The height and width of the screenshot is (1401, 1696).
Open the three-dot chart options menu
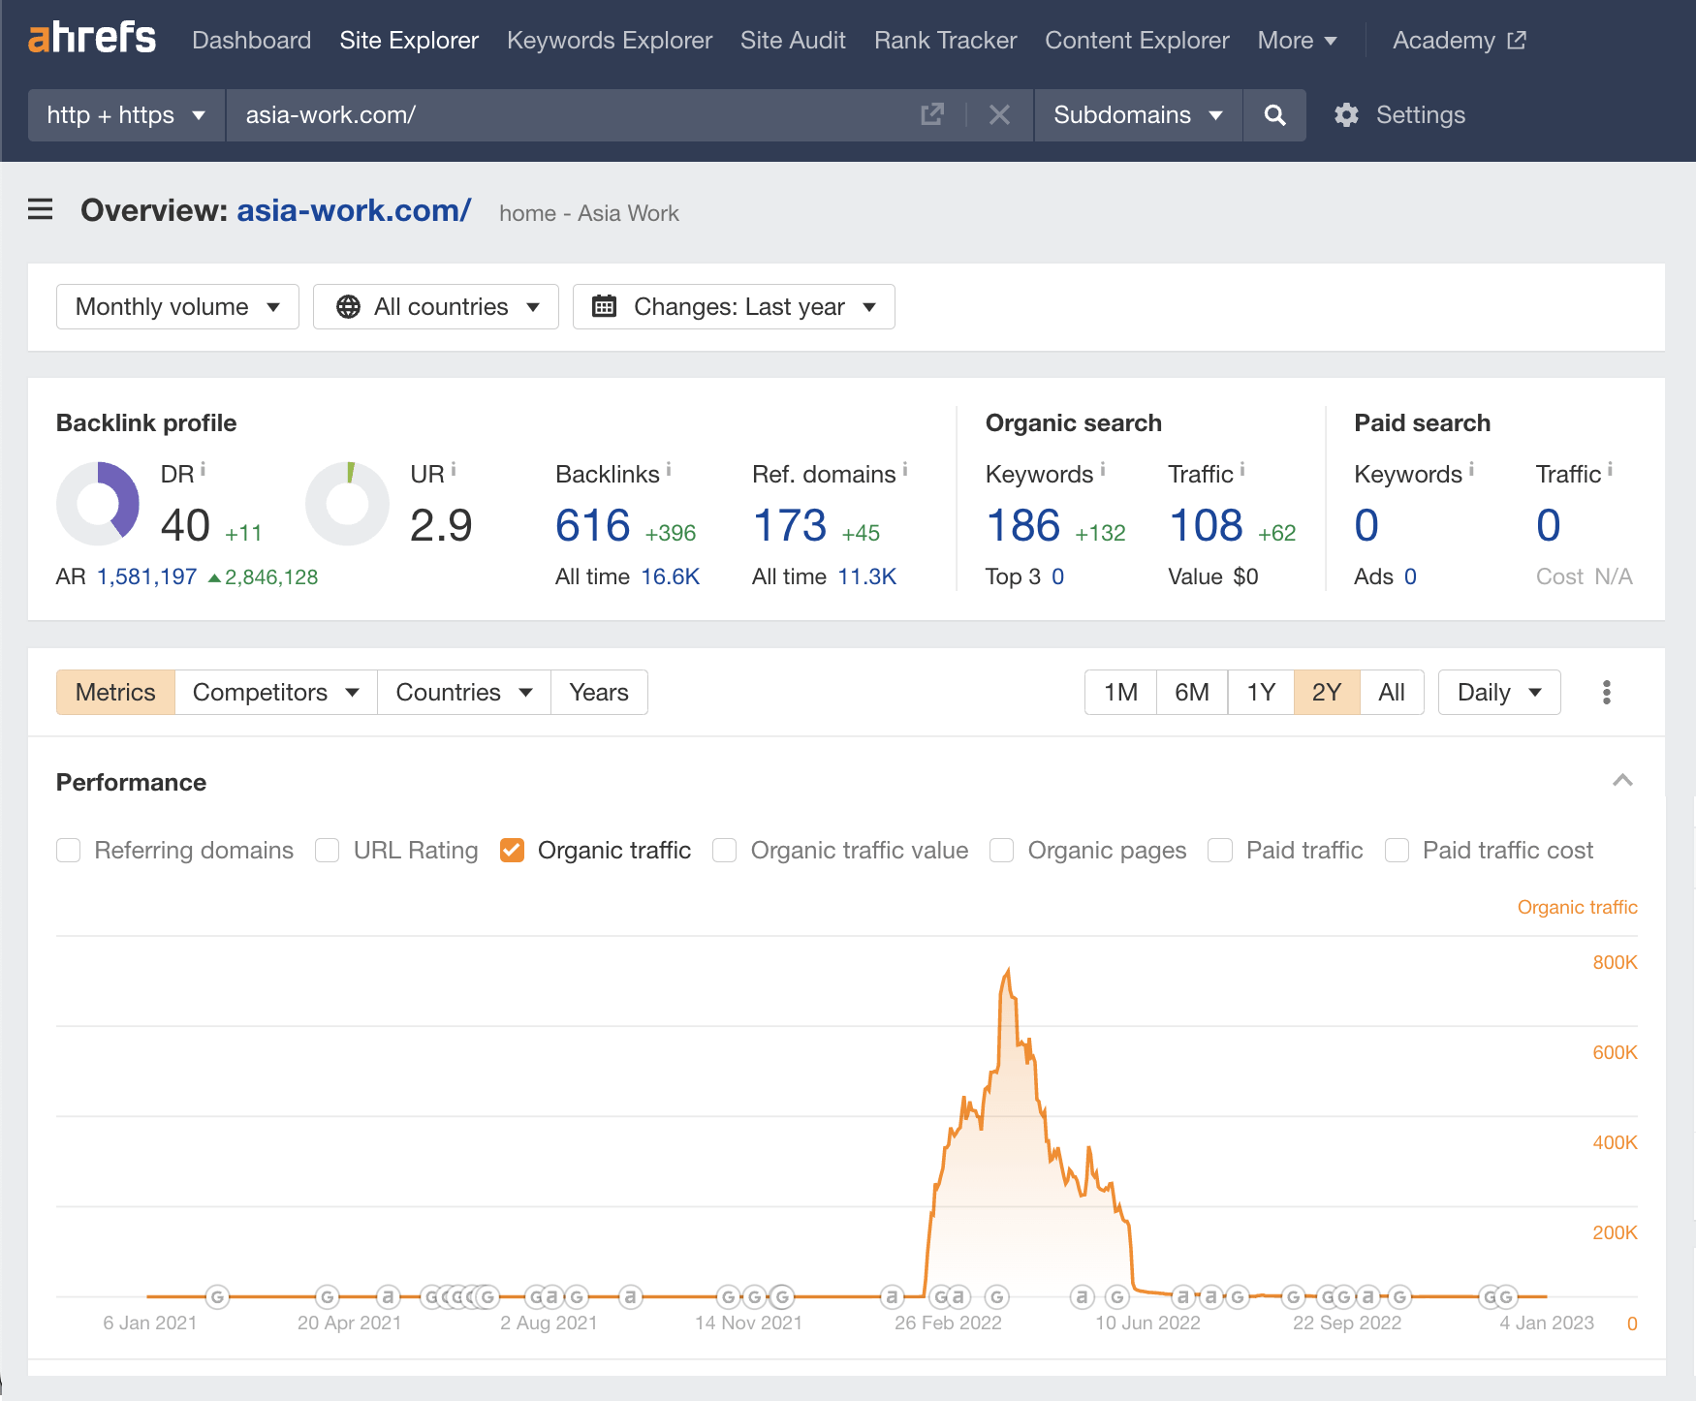click(1606, 692)
